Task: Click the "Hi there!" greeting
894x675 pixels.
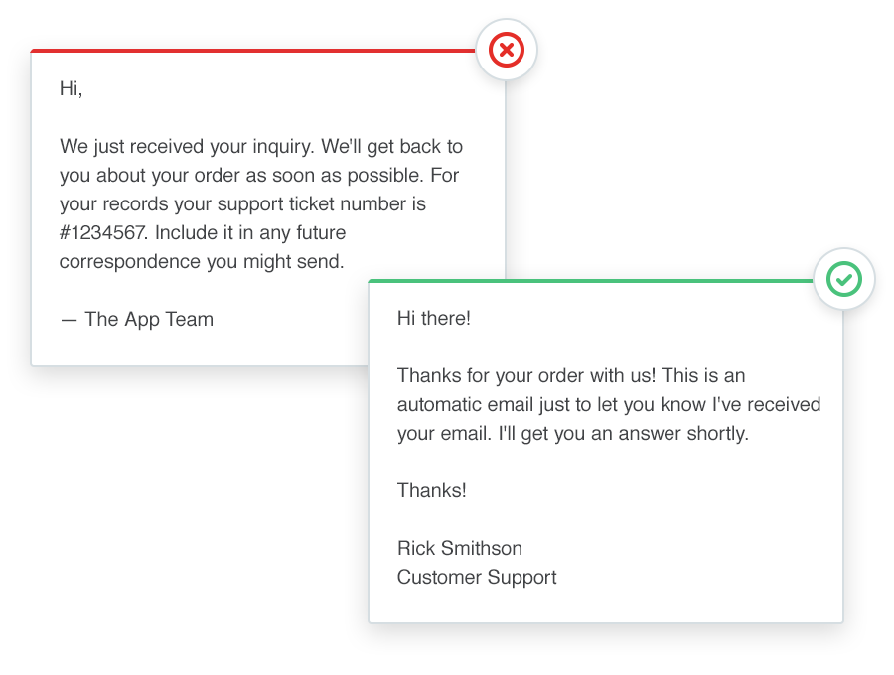Action: [x=434, y=319]
